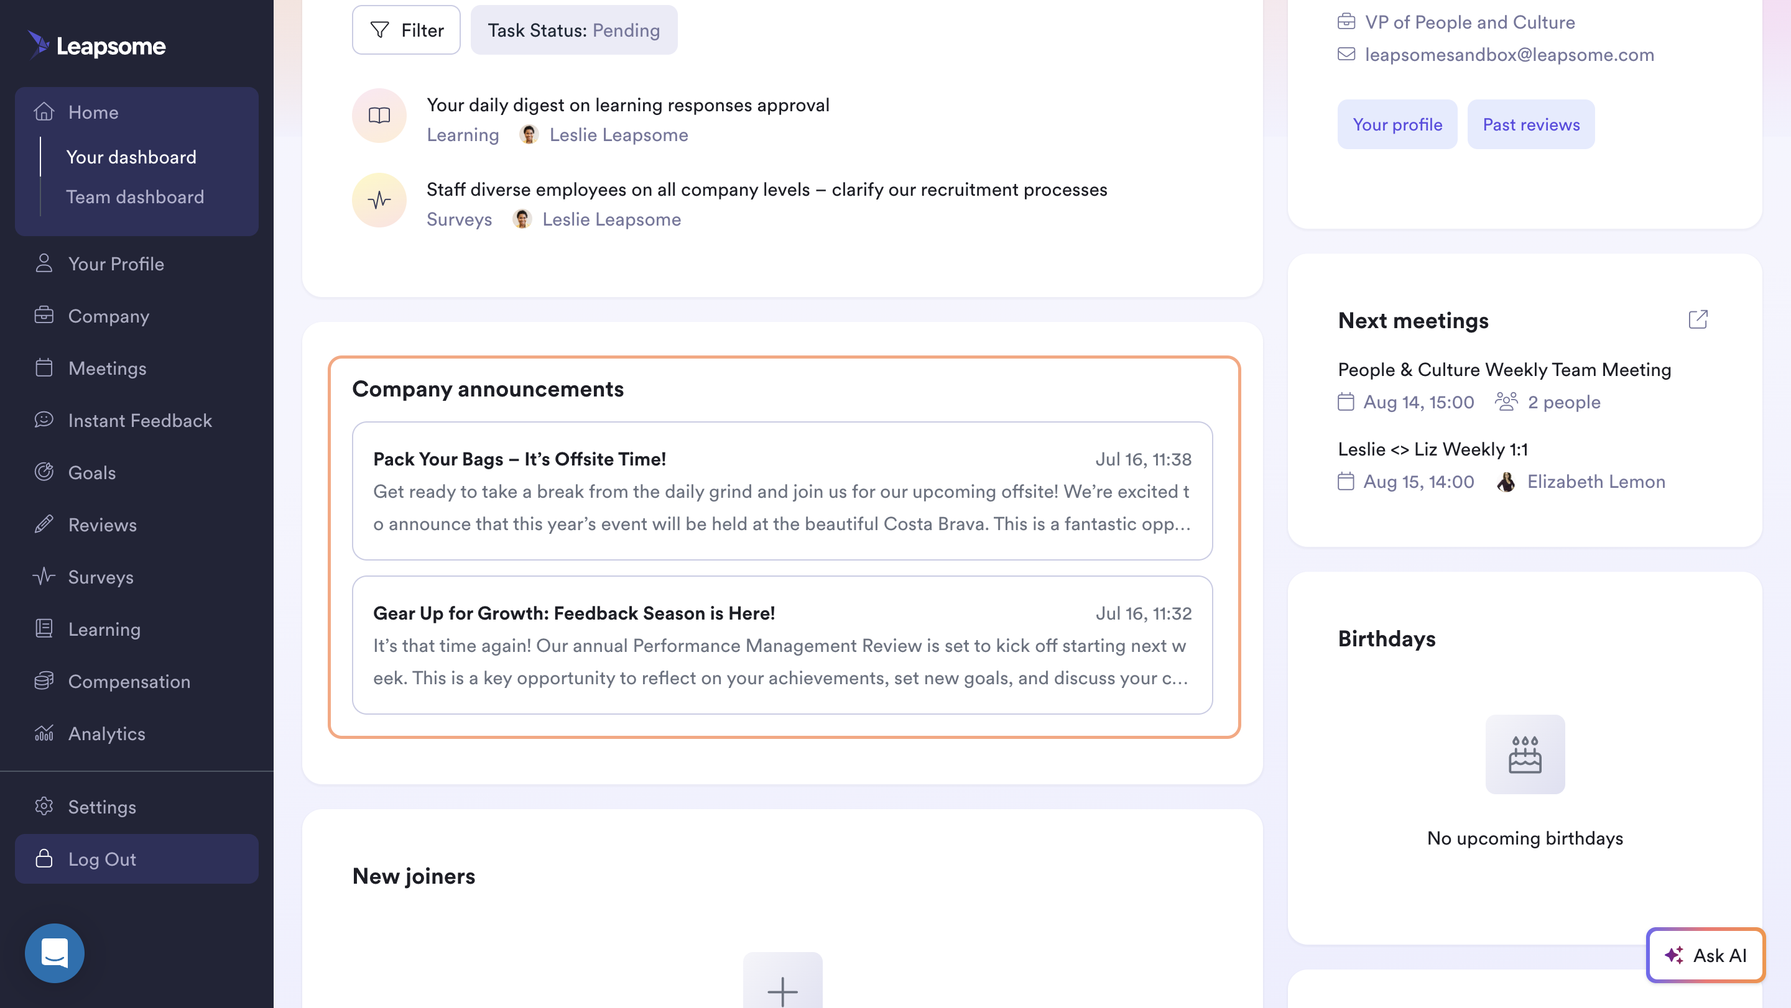Screen dimensions: 1791x1008
Task: Click the Reviews pencil icon
Action: click(x=44, y=525)
